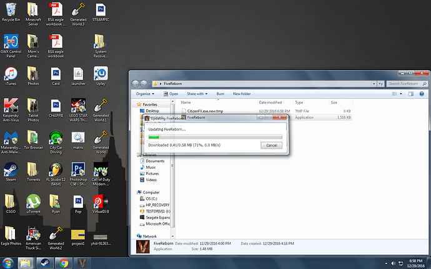Image resolution: width=431 pixels, height=269 pixels.
Task: Open File Explorer from the taskbar
Action: [26, 263]
